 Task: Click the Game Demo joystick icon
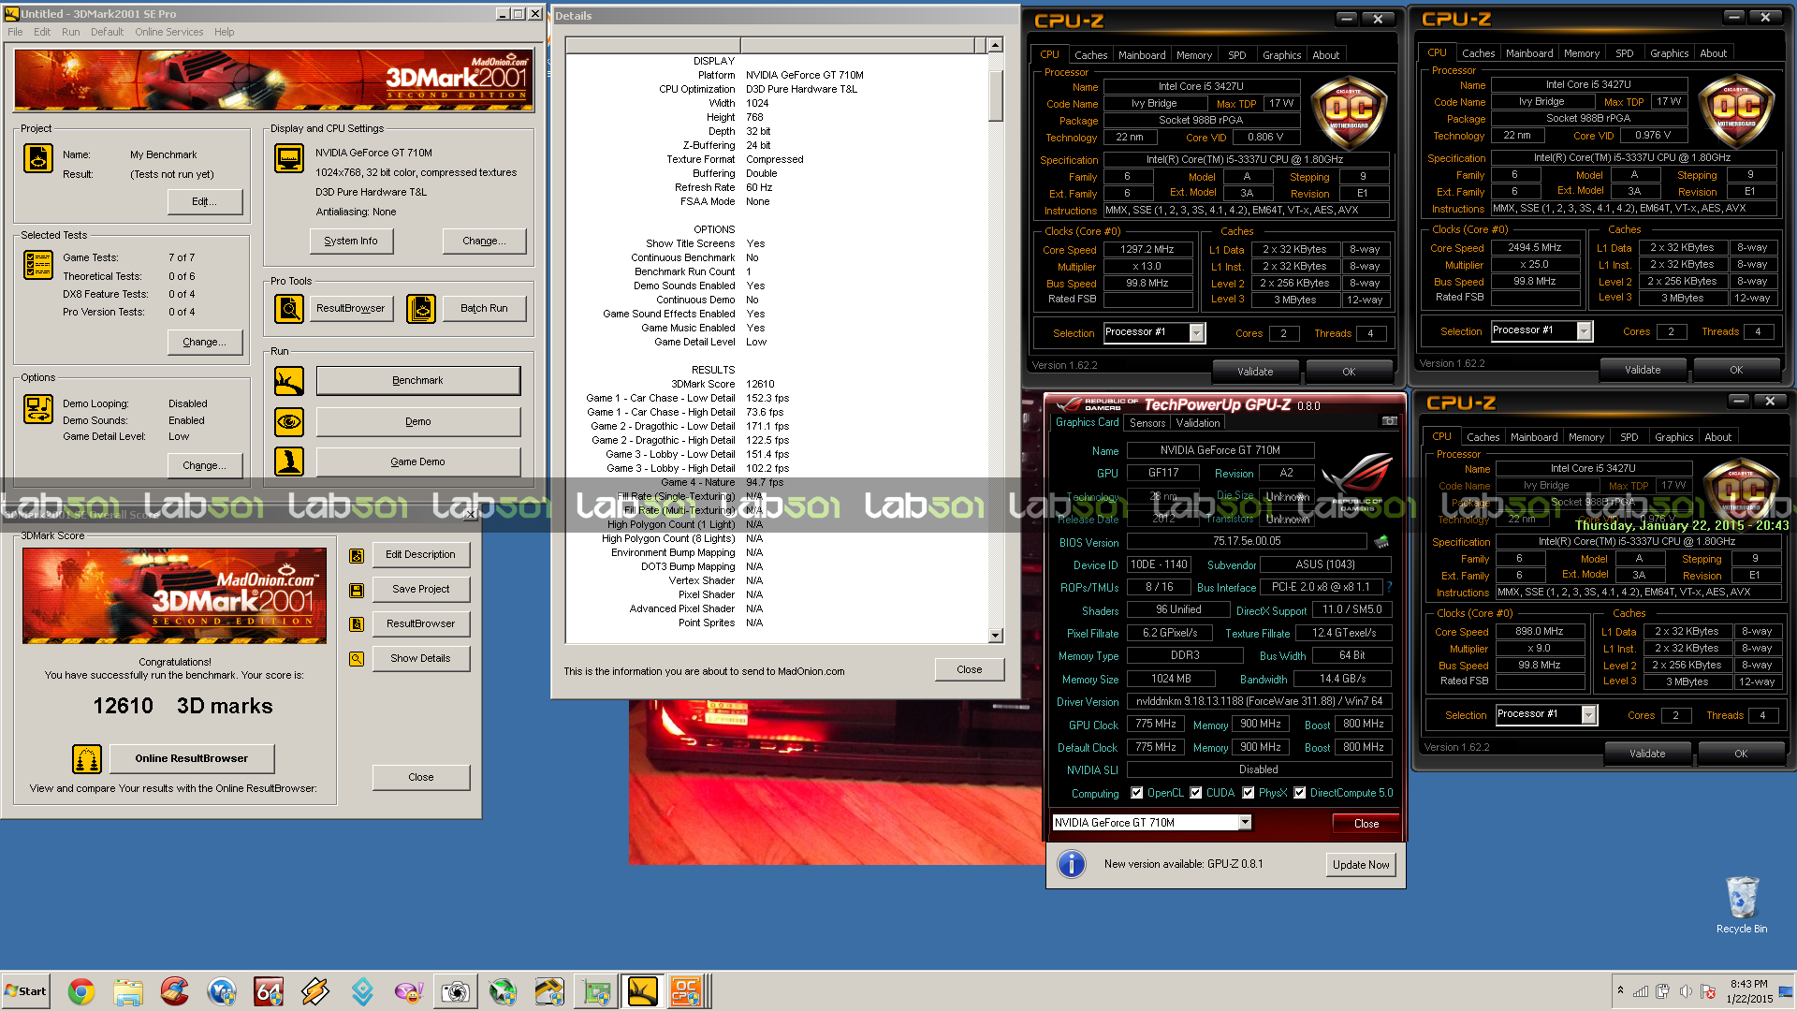point(289,462)
